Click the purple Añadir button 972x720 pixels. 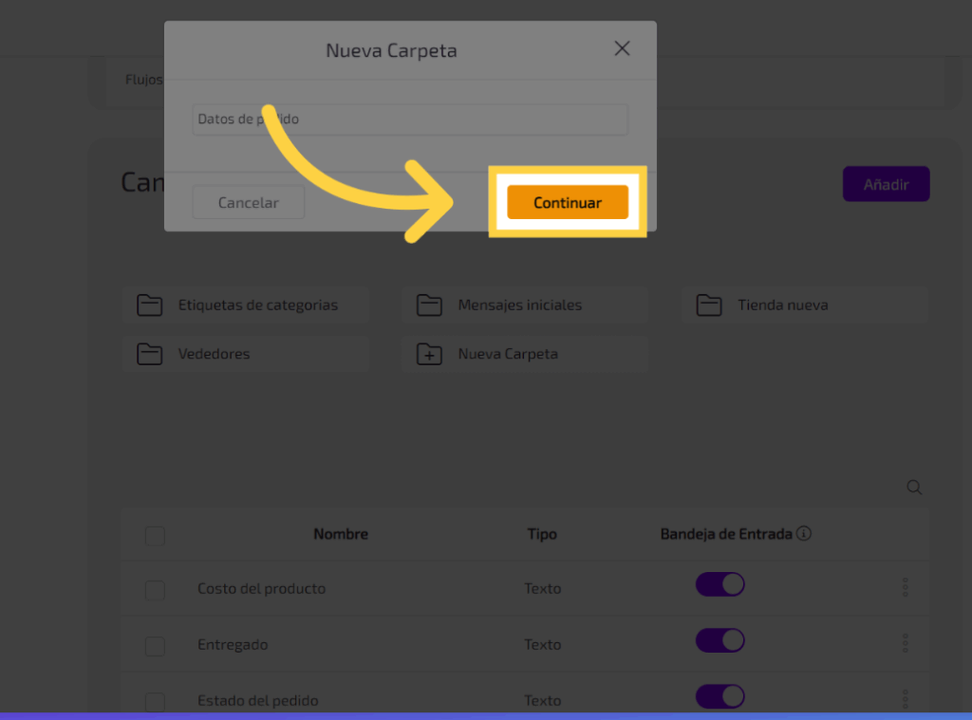coord(886,184)
